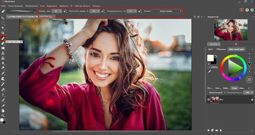The width and height of the screenshot is (255, 135).
Task: Click the eyedropper icon in color panel
Action: pos(209,72)
